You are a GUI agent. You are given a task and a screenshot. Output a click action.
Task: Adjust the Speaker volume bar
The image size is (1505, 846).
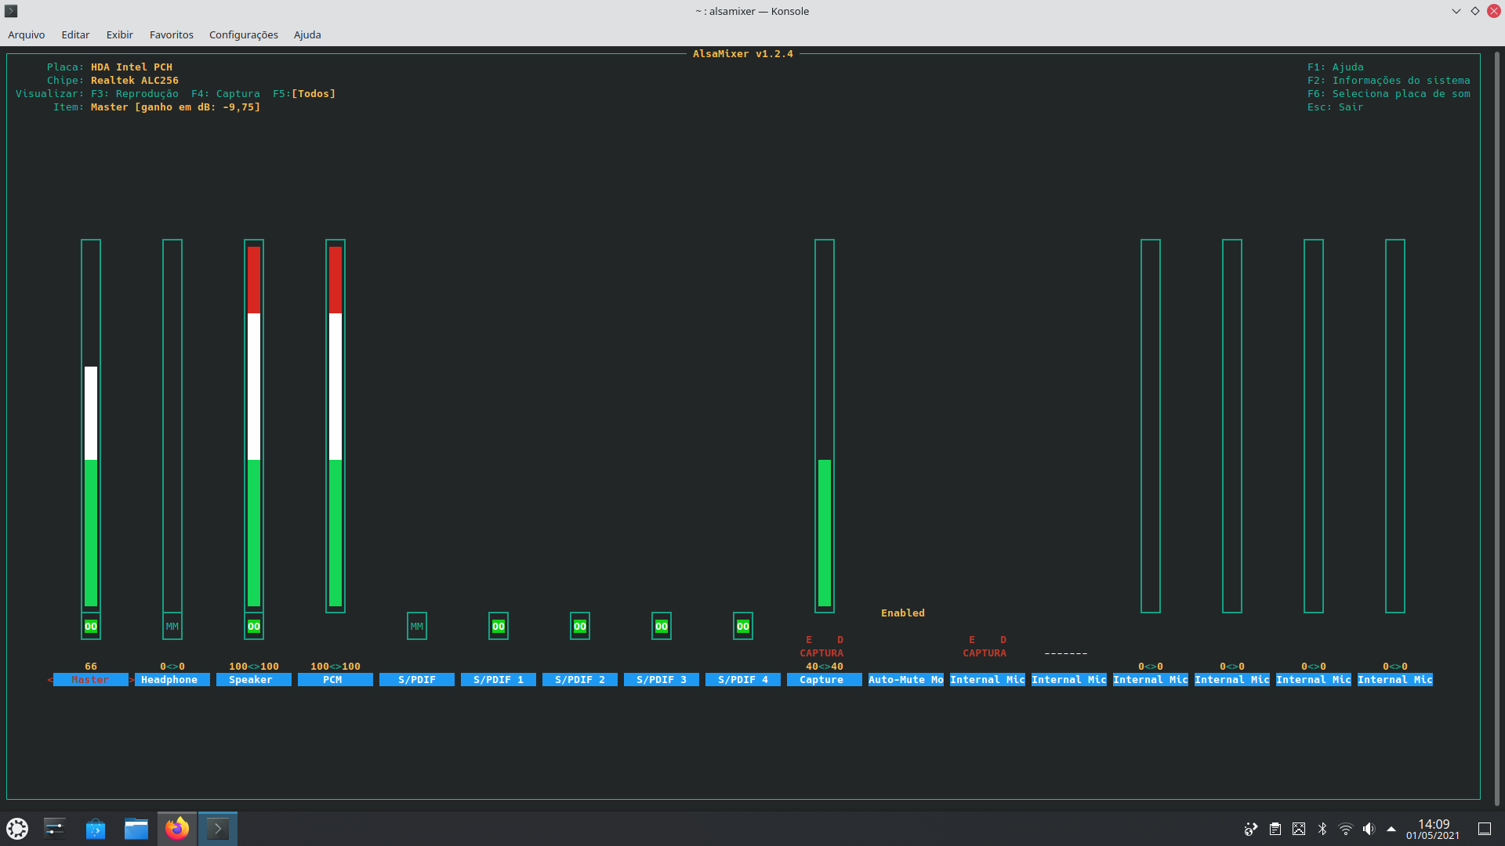click(x=254, y=425)
